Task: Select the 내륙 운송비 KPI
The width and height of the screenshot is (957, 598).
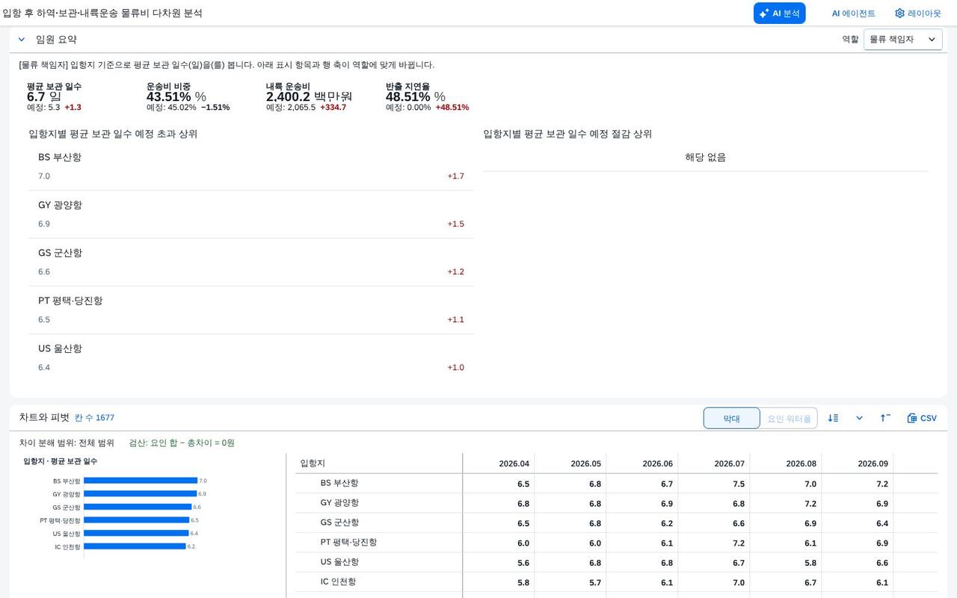Action: pos(309,96)
